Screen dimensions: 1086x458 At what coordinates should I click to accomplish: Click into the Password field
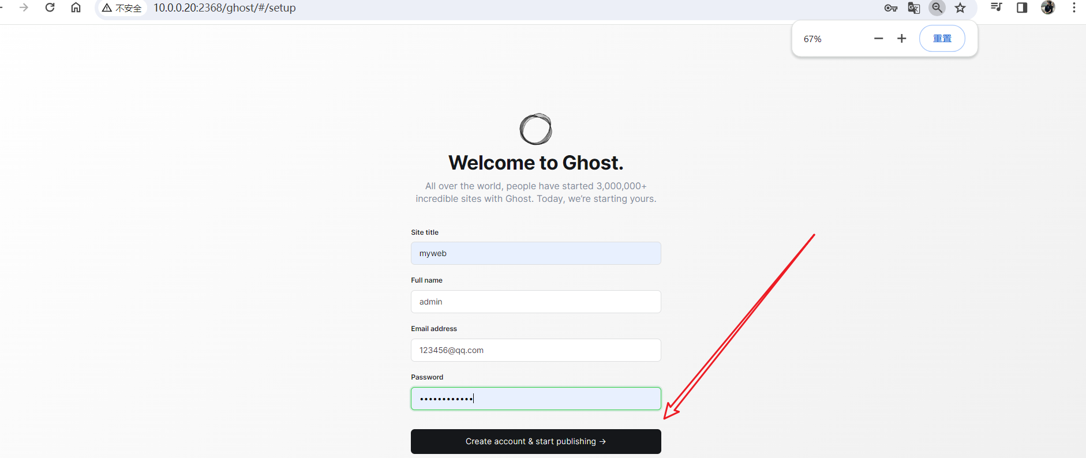point(536,399)
